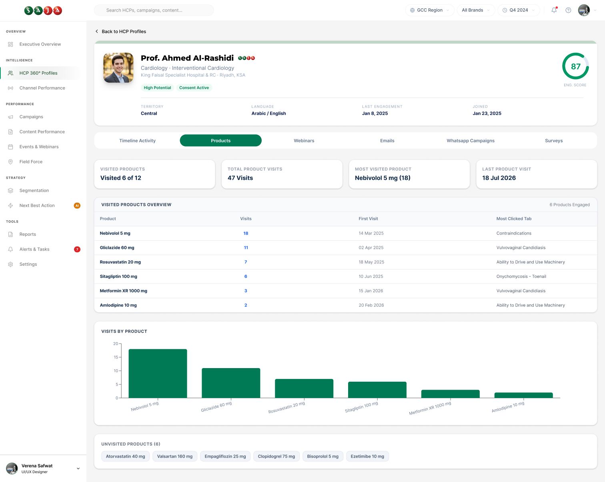605x482 pixels.
Task: Open notifications bell icon
Action: (554, 10)
